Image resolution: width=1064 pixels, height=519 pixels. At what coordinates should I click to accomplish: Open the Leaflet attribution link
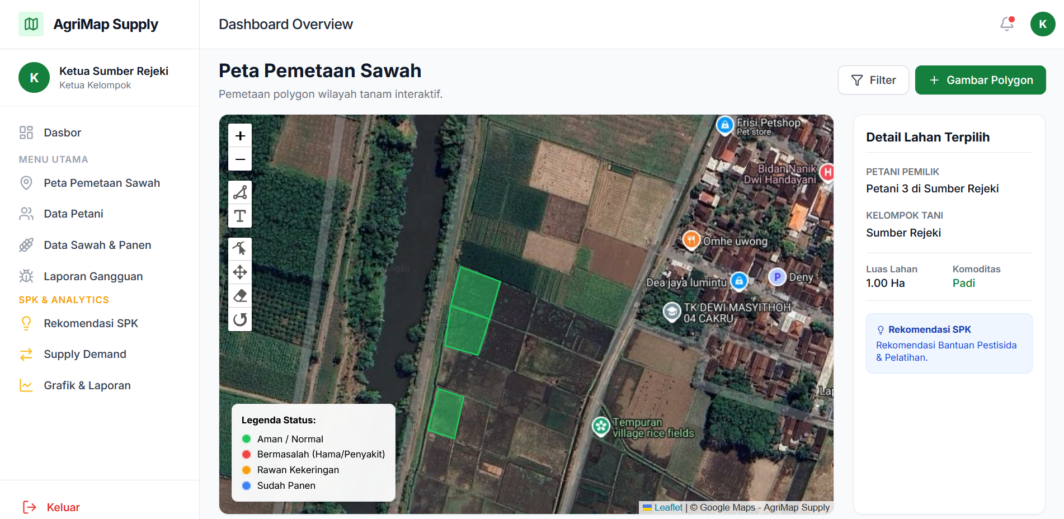click(x=668, y=507)
